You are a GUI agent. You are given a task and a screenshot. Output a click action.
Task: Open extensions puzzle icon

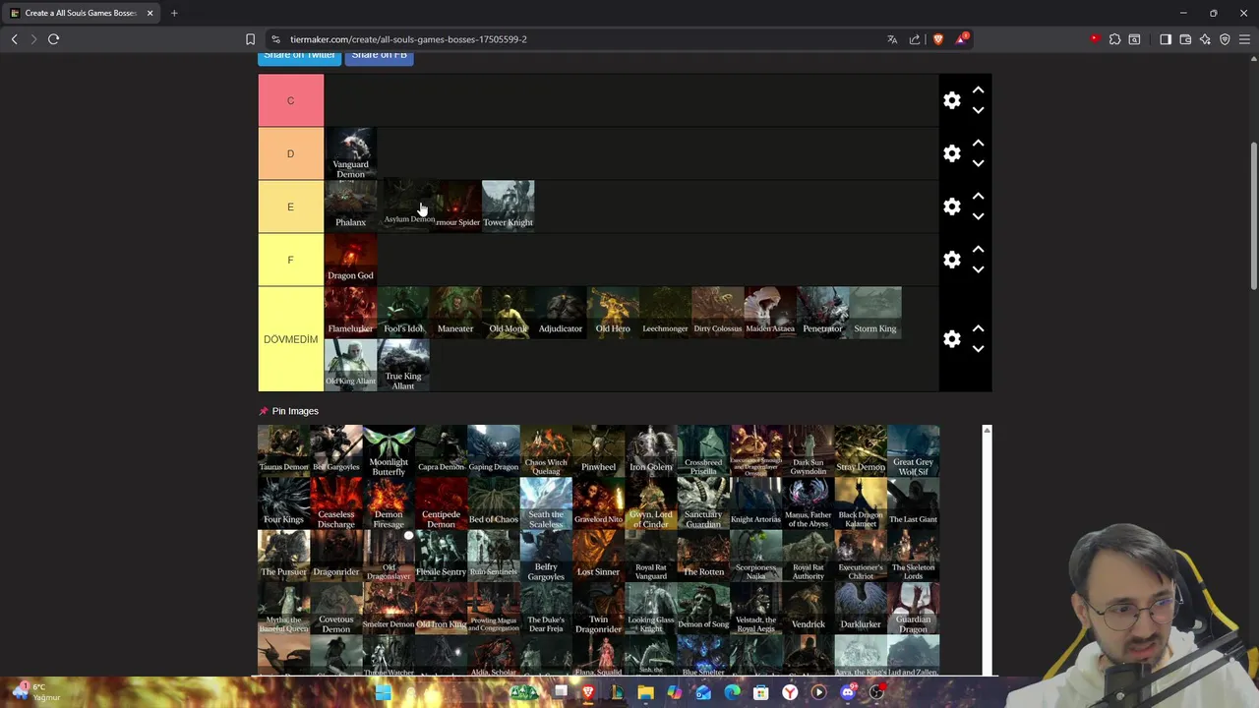(x=1114, y=39)
